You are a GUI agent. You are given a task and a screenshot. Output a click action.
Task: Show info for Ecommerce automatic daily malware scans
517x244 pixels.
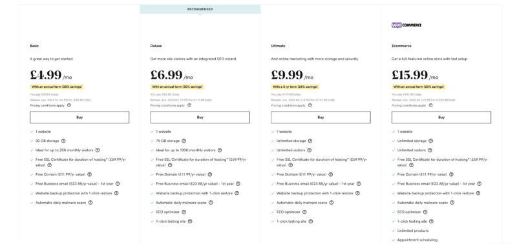tap(452, 203)
